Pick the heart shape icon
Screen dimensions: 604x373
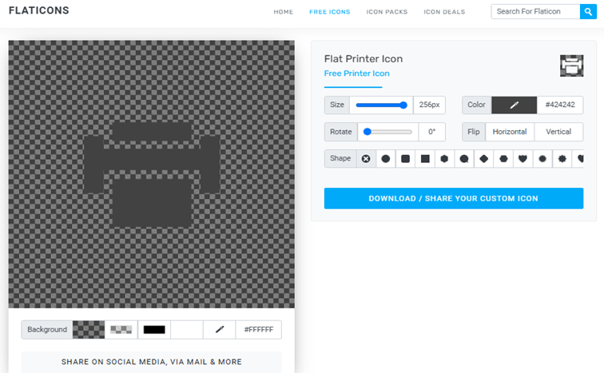coord(523,158)
